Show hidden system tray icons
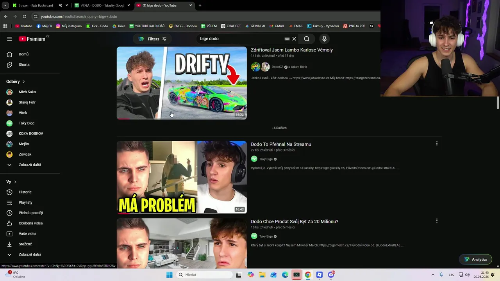The height and width of the screenshot is (281, 500). (x=433, y=275)
